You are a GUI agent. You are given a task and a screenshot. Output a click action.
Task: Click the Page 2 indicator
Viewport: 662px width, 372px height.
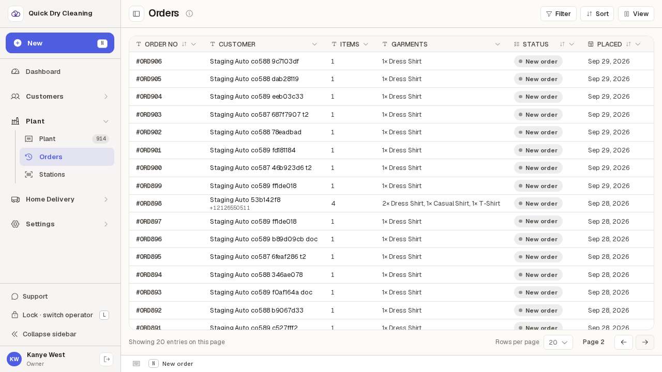click(x=594, y=342)
